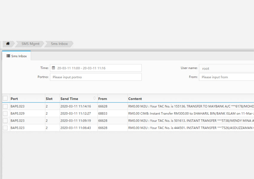Click the Time range input field
Image resolution: width=254 pixels, height=179 pixels.
click(x=96, y=68)
